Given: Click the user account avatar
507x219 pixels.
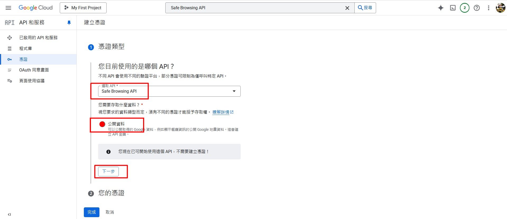Looking at the screenshot, I should [x=500, y=8].
